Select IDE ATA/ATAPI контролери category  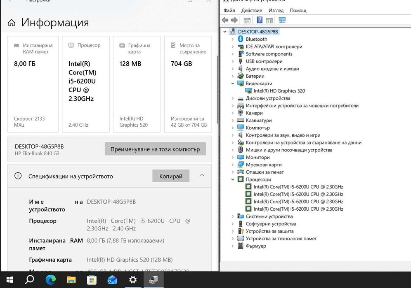click(274, 46)
